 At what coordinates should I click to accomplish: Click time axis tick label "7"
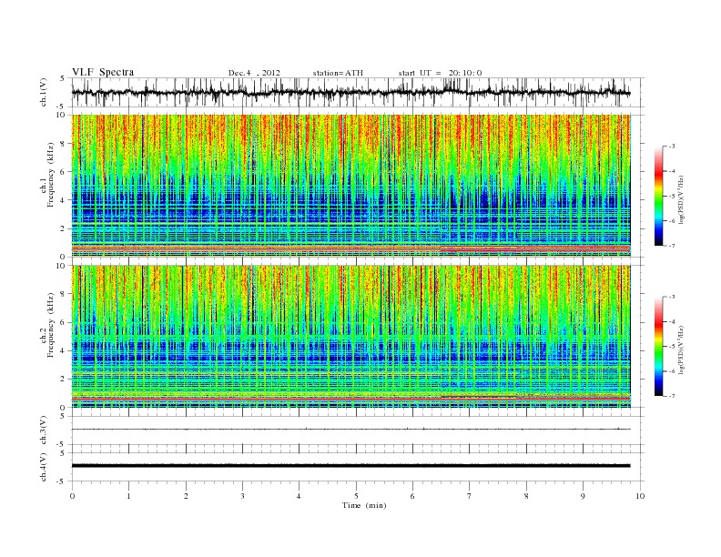coord(470,496)
